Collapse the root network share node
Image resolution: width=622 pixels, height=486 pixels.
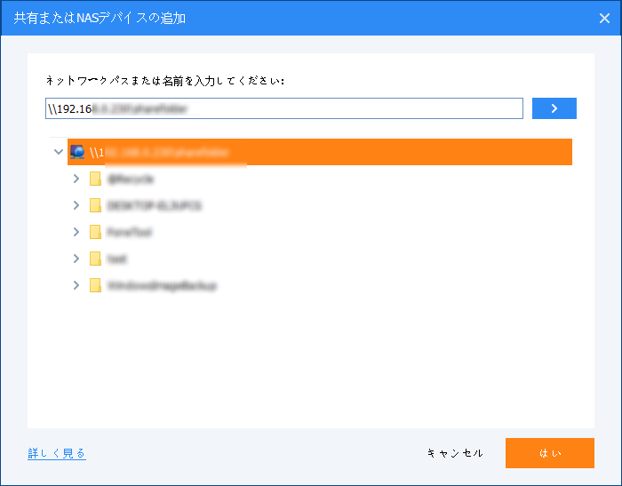coord(59,152)
